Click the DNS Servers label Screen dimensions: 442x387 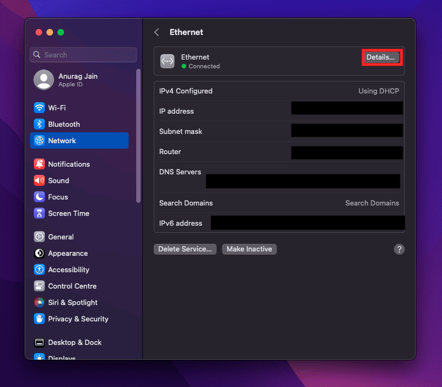pos(180,172)
